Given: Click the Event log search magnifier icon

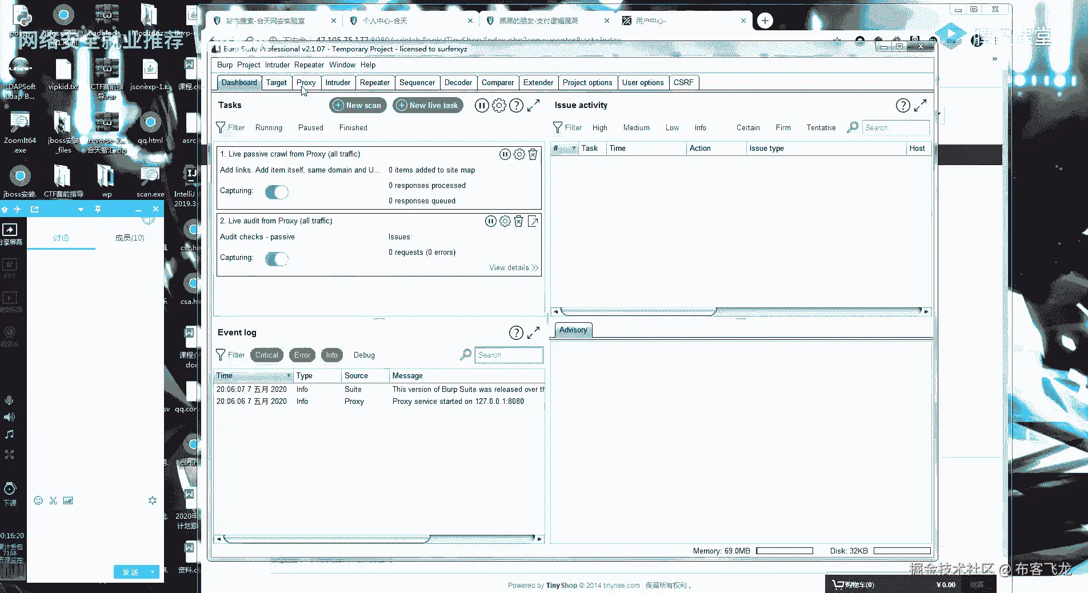Looking at the screenshot, I should 466,355.
